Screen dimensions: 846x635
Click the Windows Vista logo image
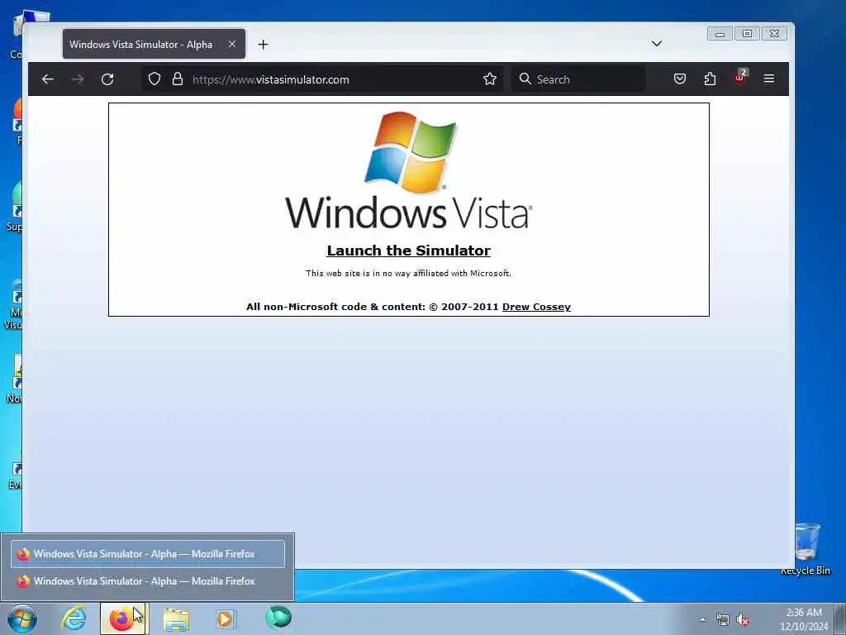click(x=409, y=170)
